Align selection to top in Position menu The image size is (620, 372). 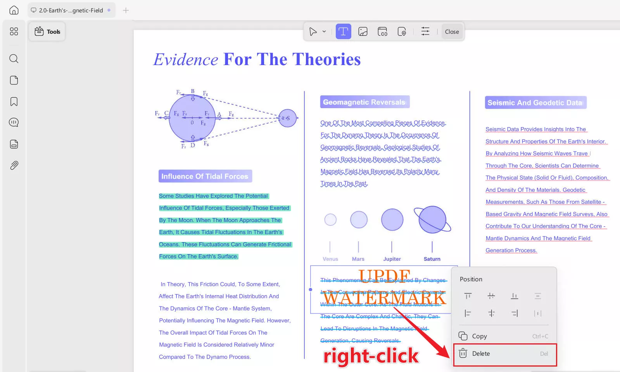[x=468, y=296]
